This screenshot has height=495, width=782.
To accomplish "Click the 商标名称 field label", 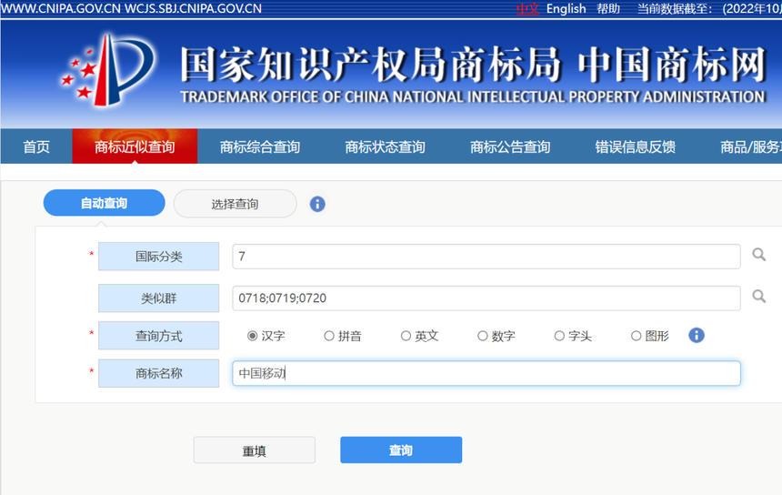I will click(x=158, y=373).
